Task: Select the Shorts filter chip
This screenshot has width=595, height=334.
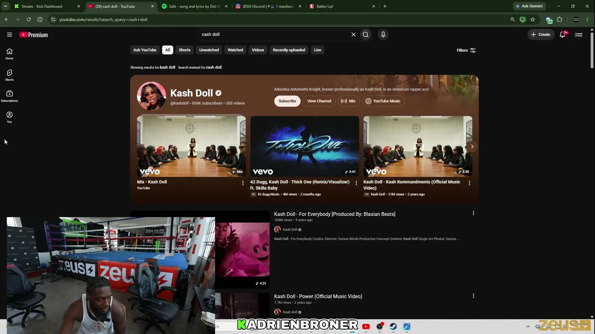Action: pos(185,50)
